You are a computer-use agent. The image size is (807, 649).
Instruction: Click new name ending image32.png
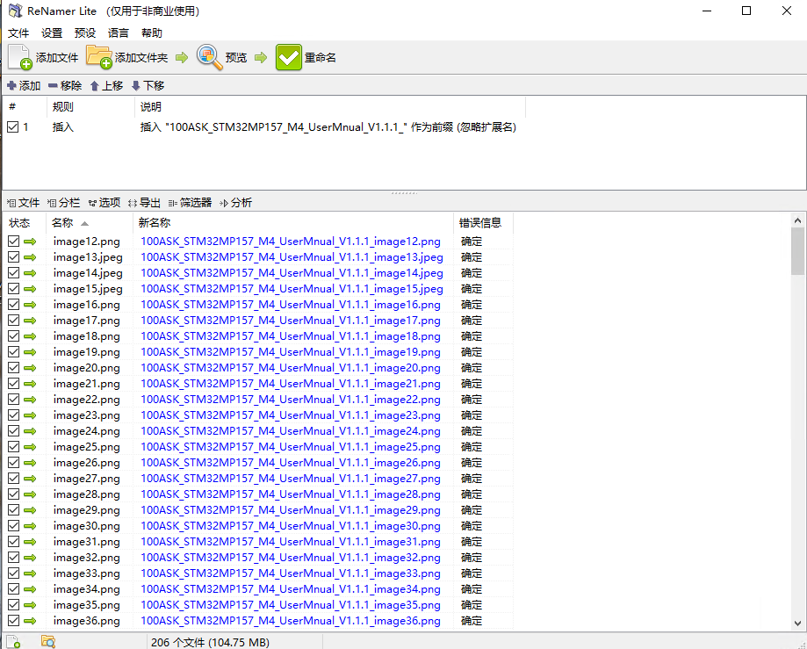[291, 558]
